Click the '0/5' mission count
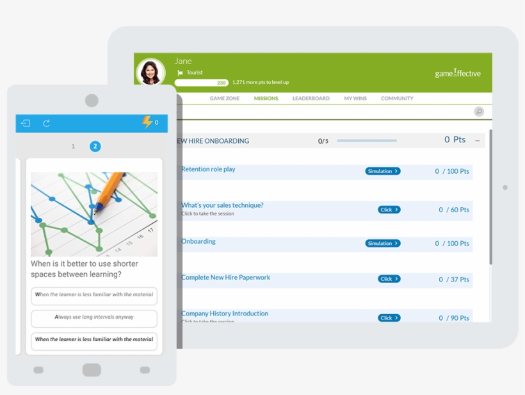 (x=323, y=141)
